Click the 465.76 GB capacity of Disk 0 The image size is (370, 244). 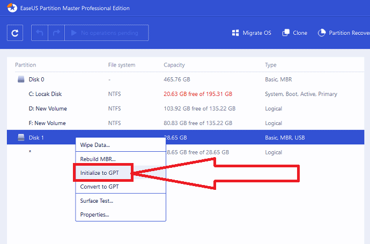[x=177, y=79]
